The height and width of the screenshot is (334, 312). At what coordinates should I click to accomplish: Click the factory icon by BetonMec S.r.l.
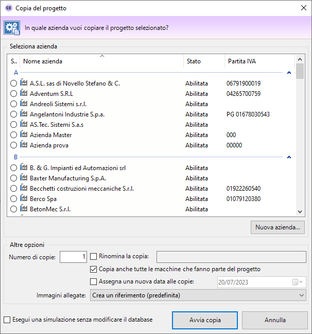(x=24, y=209)
